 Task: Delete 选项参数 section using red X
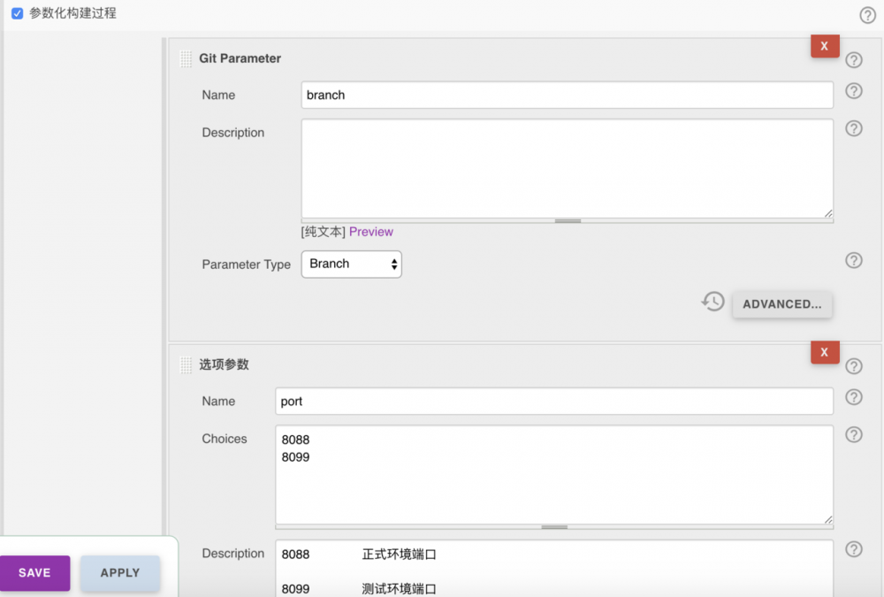coord(825,352)
